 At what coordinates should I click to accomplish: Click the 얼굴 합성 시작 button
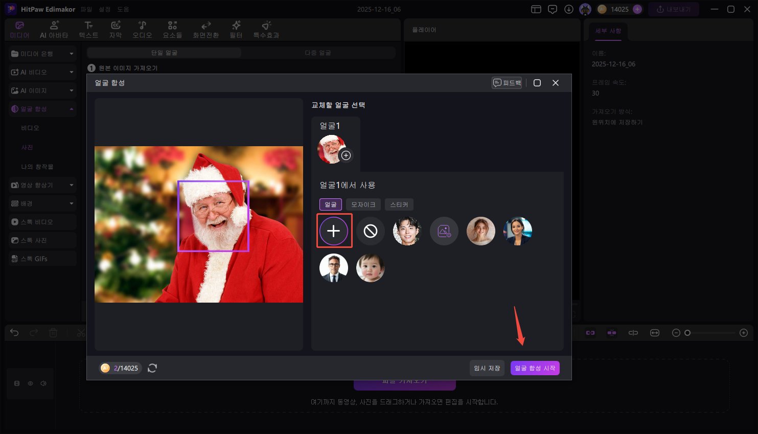pyautogui.click(x=535, y=368)
